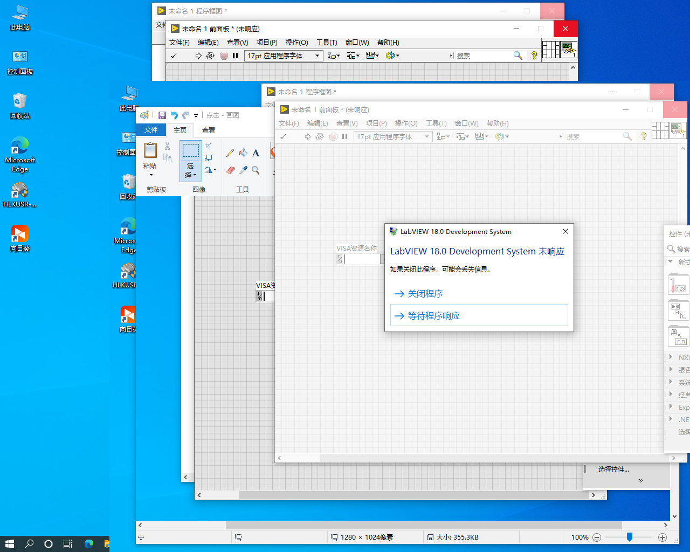The image size is (690, 552).
Task: Click Paint zoom slider handle
Action: click(629, 537)
